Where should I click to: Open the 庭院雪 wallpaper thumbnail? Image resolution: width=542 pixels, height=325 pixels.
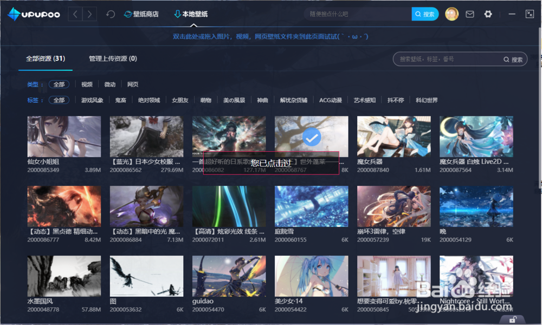[x=312, y=206]
